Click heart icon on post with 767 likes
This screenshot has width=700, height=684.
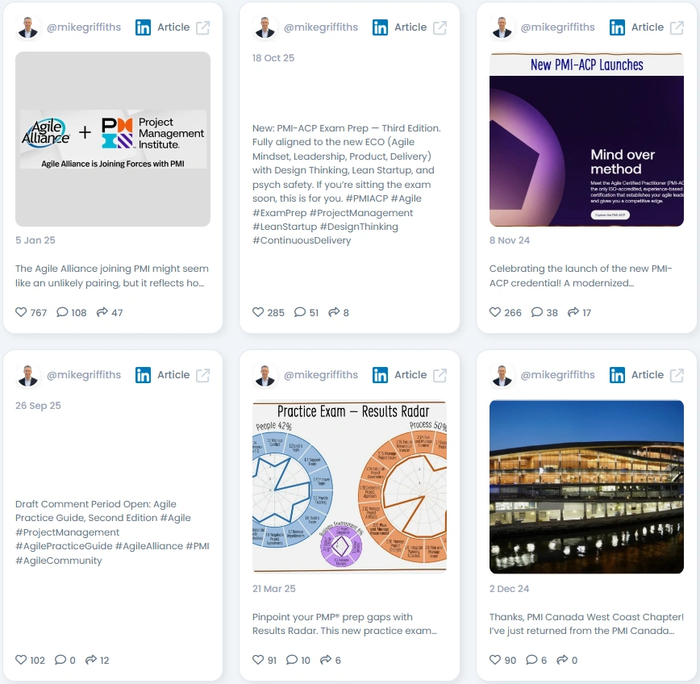[x=21, y=312]
